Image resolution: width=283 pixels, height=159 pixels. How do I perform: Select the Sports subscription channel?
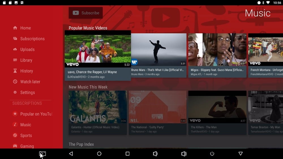click(x=22, y=135)
